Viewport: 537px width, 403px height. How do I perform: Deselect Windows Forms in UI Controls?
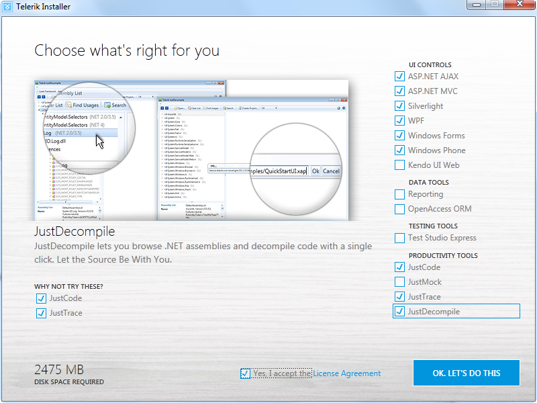[399, 135]
